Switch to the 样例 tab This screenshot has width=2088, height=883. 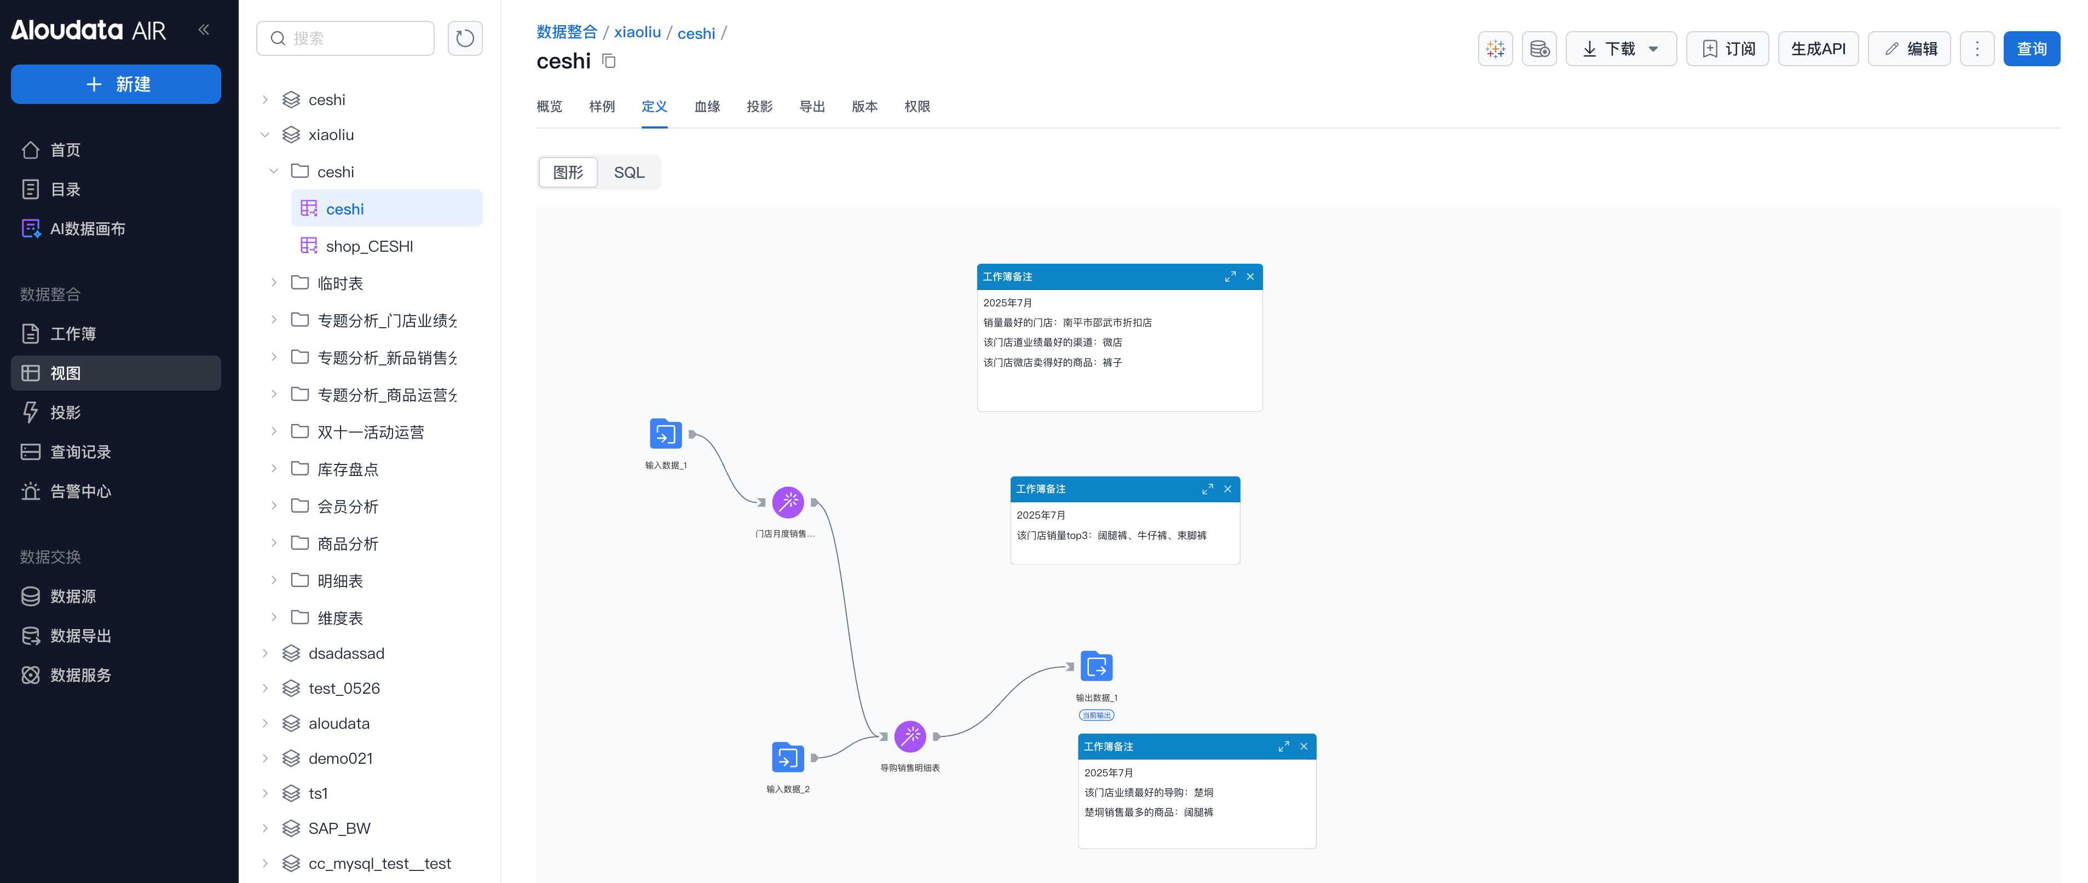pos(602,107)
